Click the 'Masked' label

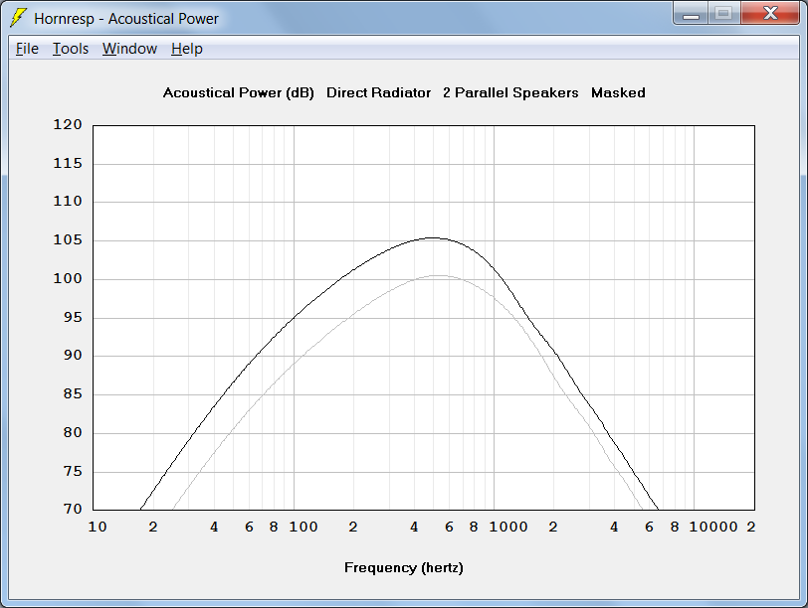point(618,92)
